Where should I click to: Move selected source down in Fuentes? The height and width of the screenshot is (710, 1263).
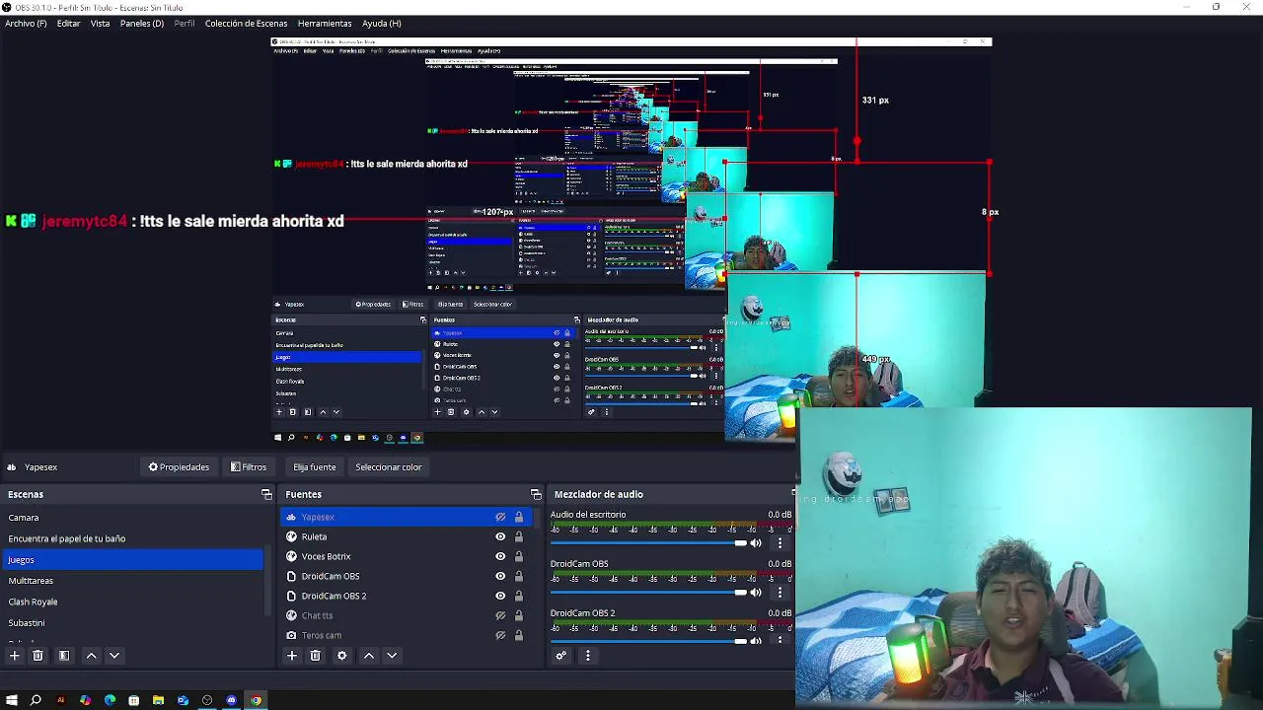[x=392, y=656]
